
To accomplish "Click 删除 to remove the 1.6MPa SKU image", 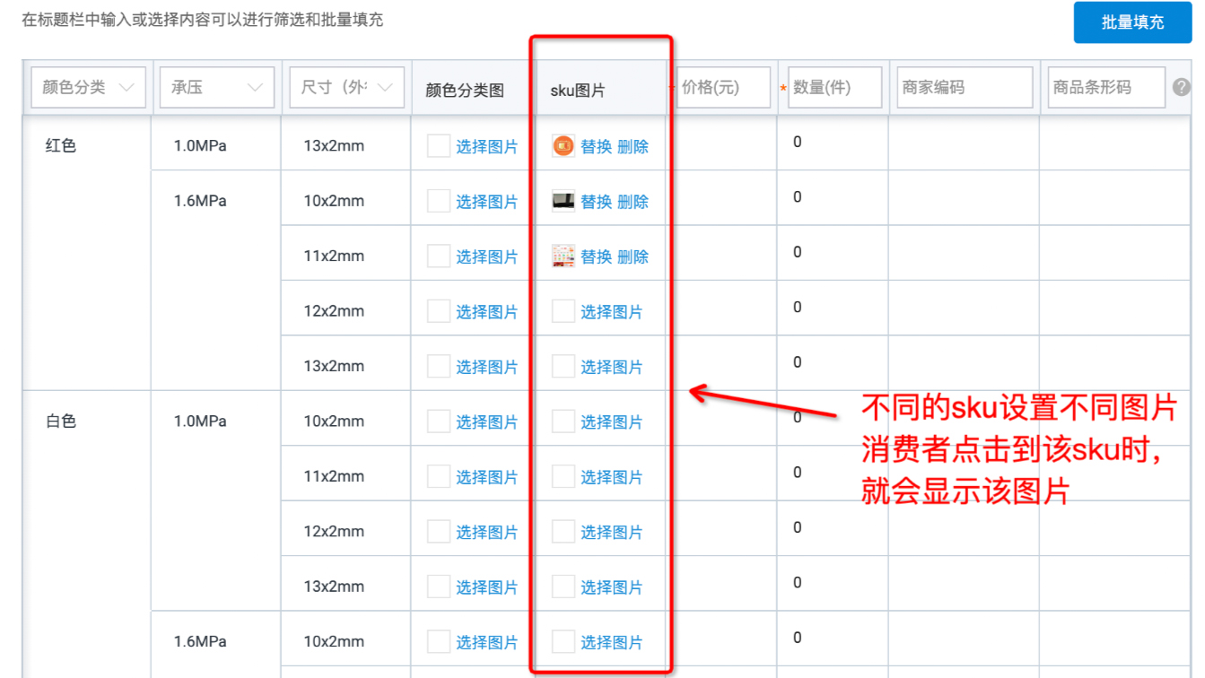I will (x=633, y=200).
